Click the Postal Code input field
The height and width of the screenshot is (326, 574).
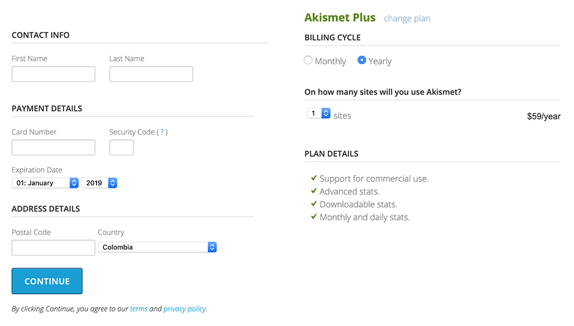coord(53,248)
